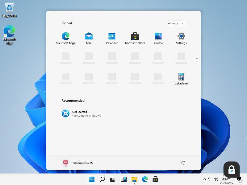
Task: Open the notification center icon
Action: (x=239, y=179)
